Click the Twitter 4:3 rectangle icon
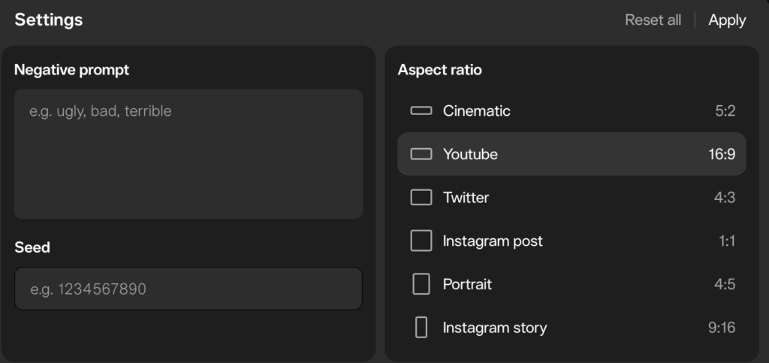 421,198
